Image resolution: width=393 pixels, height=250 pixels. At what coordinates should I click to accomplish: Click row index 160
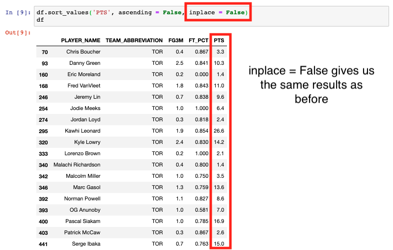(43, 75)
